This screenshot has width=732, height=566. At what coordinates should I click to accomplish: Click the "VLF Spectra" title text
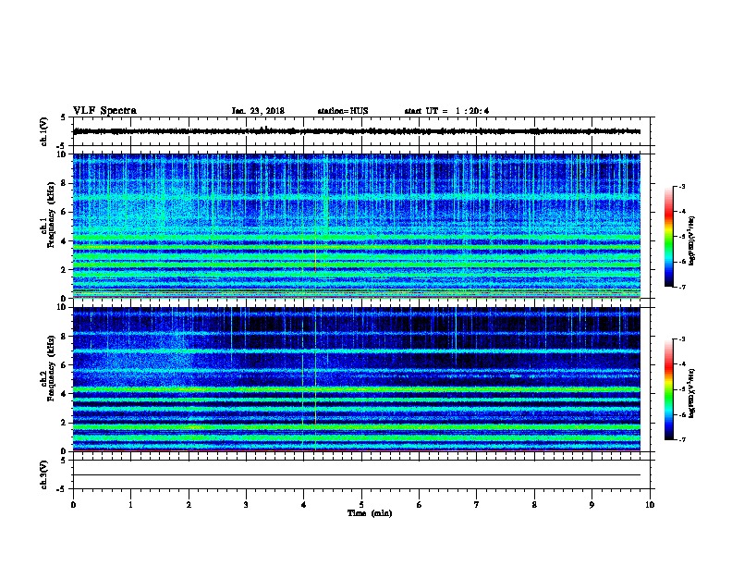coord(104,111)
